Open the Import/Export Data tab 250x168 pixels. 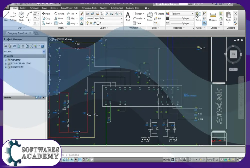pyautogui.click(x=69, y=8)
